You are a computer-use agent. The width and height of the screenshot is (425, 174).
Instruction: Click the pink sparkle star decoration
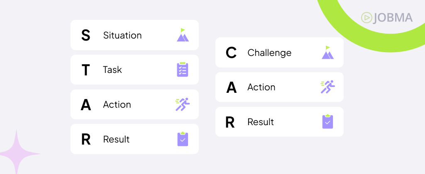[x=17, y=154]
